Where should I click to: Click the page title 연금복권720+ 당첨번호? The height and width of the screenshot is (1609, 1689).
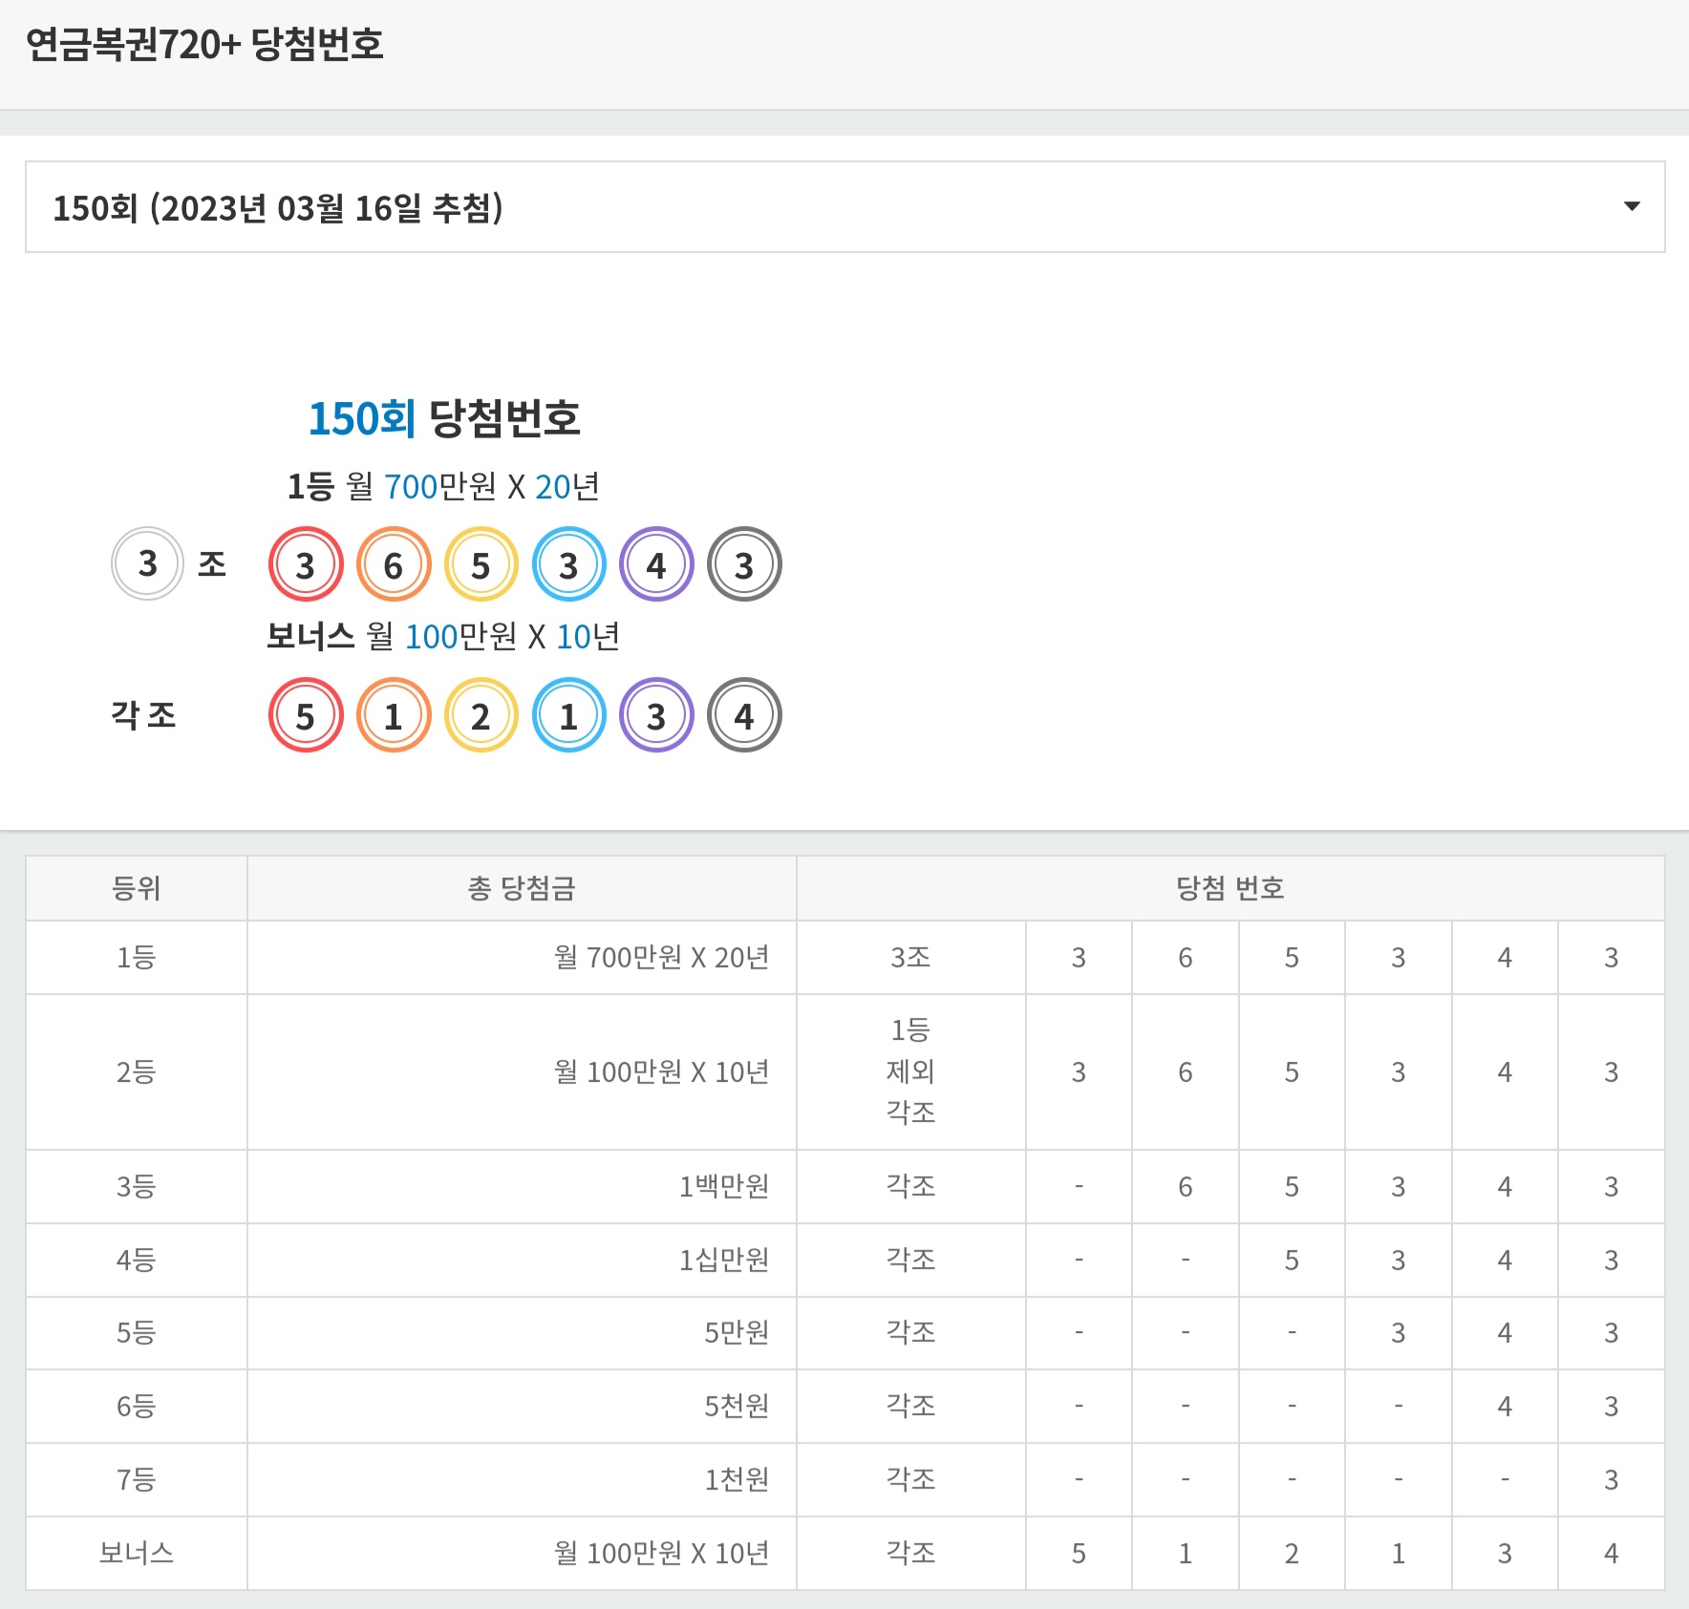(x=204, y=45)
